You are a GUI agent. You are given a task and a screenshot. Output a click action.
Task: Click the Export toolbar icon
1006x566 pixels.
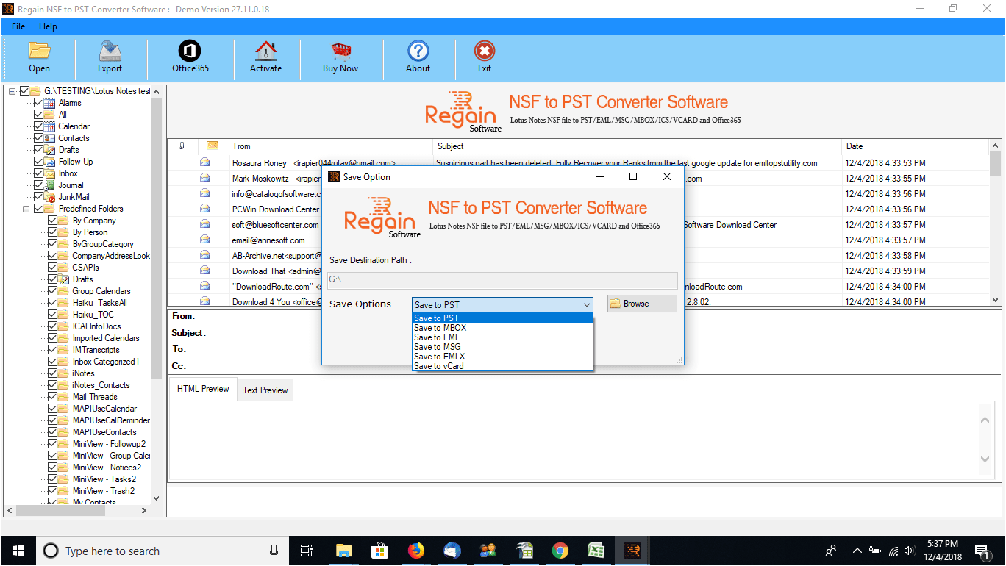[x=110, y=51]
